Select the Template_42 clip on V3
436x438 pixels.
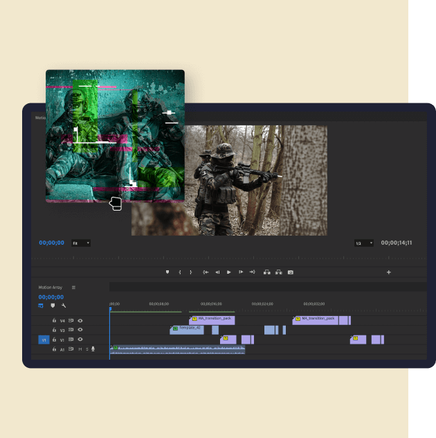pos(187,330)
